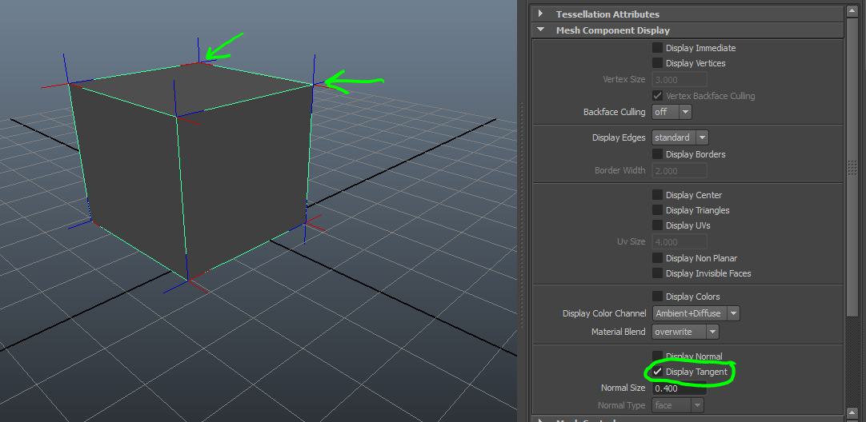866x422 pixels.
Task: Click the 'Display Color Channel' label
Action: [604, 313]
